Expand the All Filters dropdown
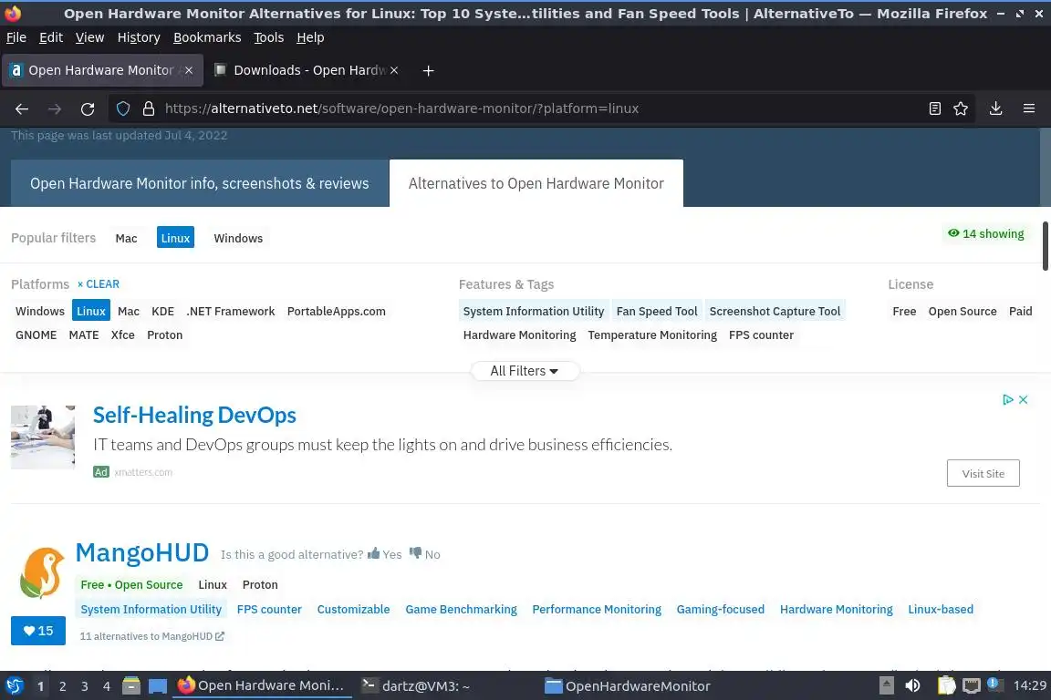The width and height of the screenshot is (1051, 700). click(525, 371)
